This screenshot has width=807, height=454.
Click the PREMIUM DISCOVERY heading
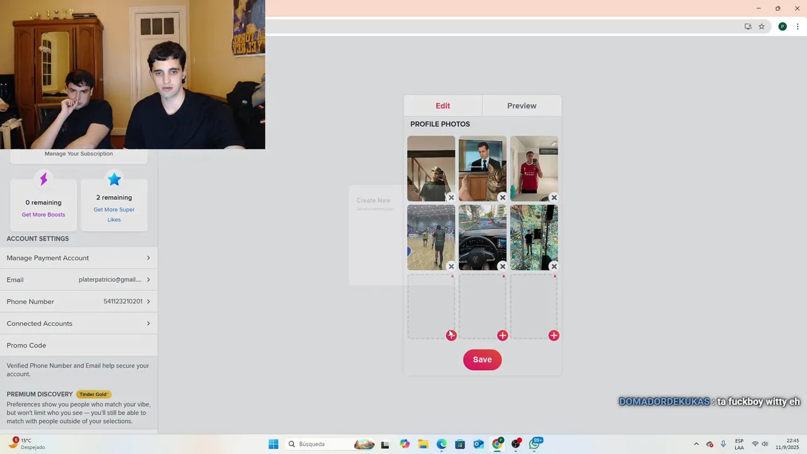(40, 394)
